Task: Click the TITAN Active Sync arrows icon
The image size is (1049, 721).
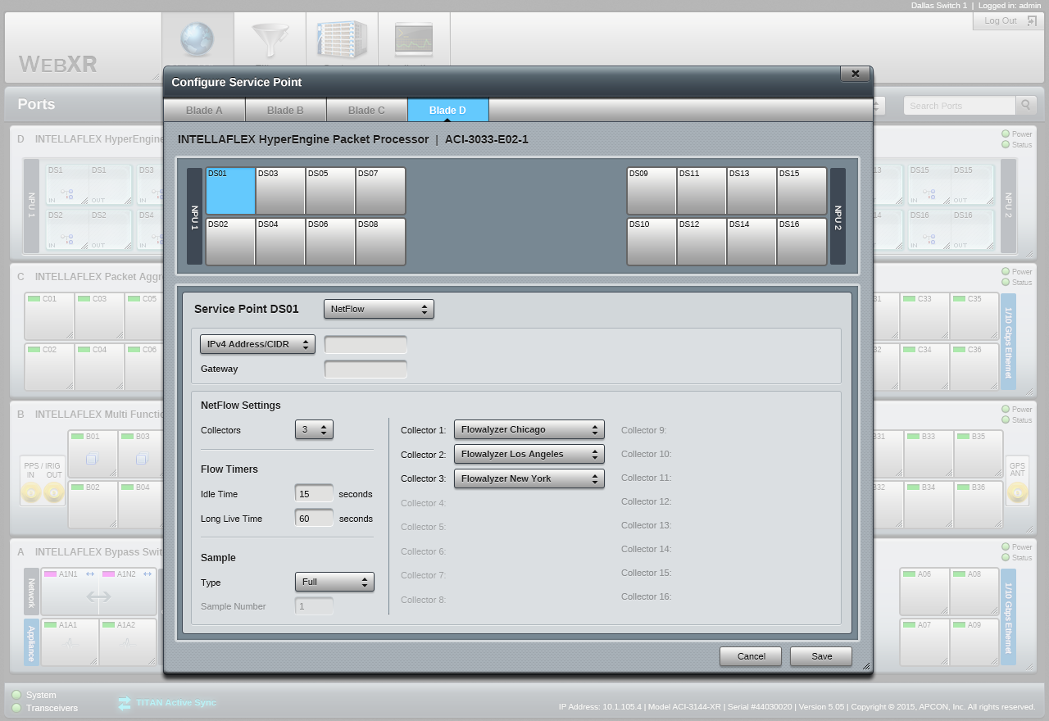Action: (125, 703)
